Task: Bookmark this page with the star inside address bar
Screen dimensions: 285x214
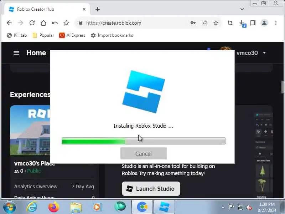Action: click(x=216, y=23)
